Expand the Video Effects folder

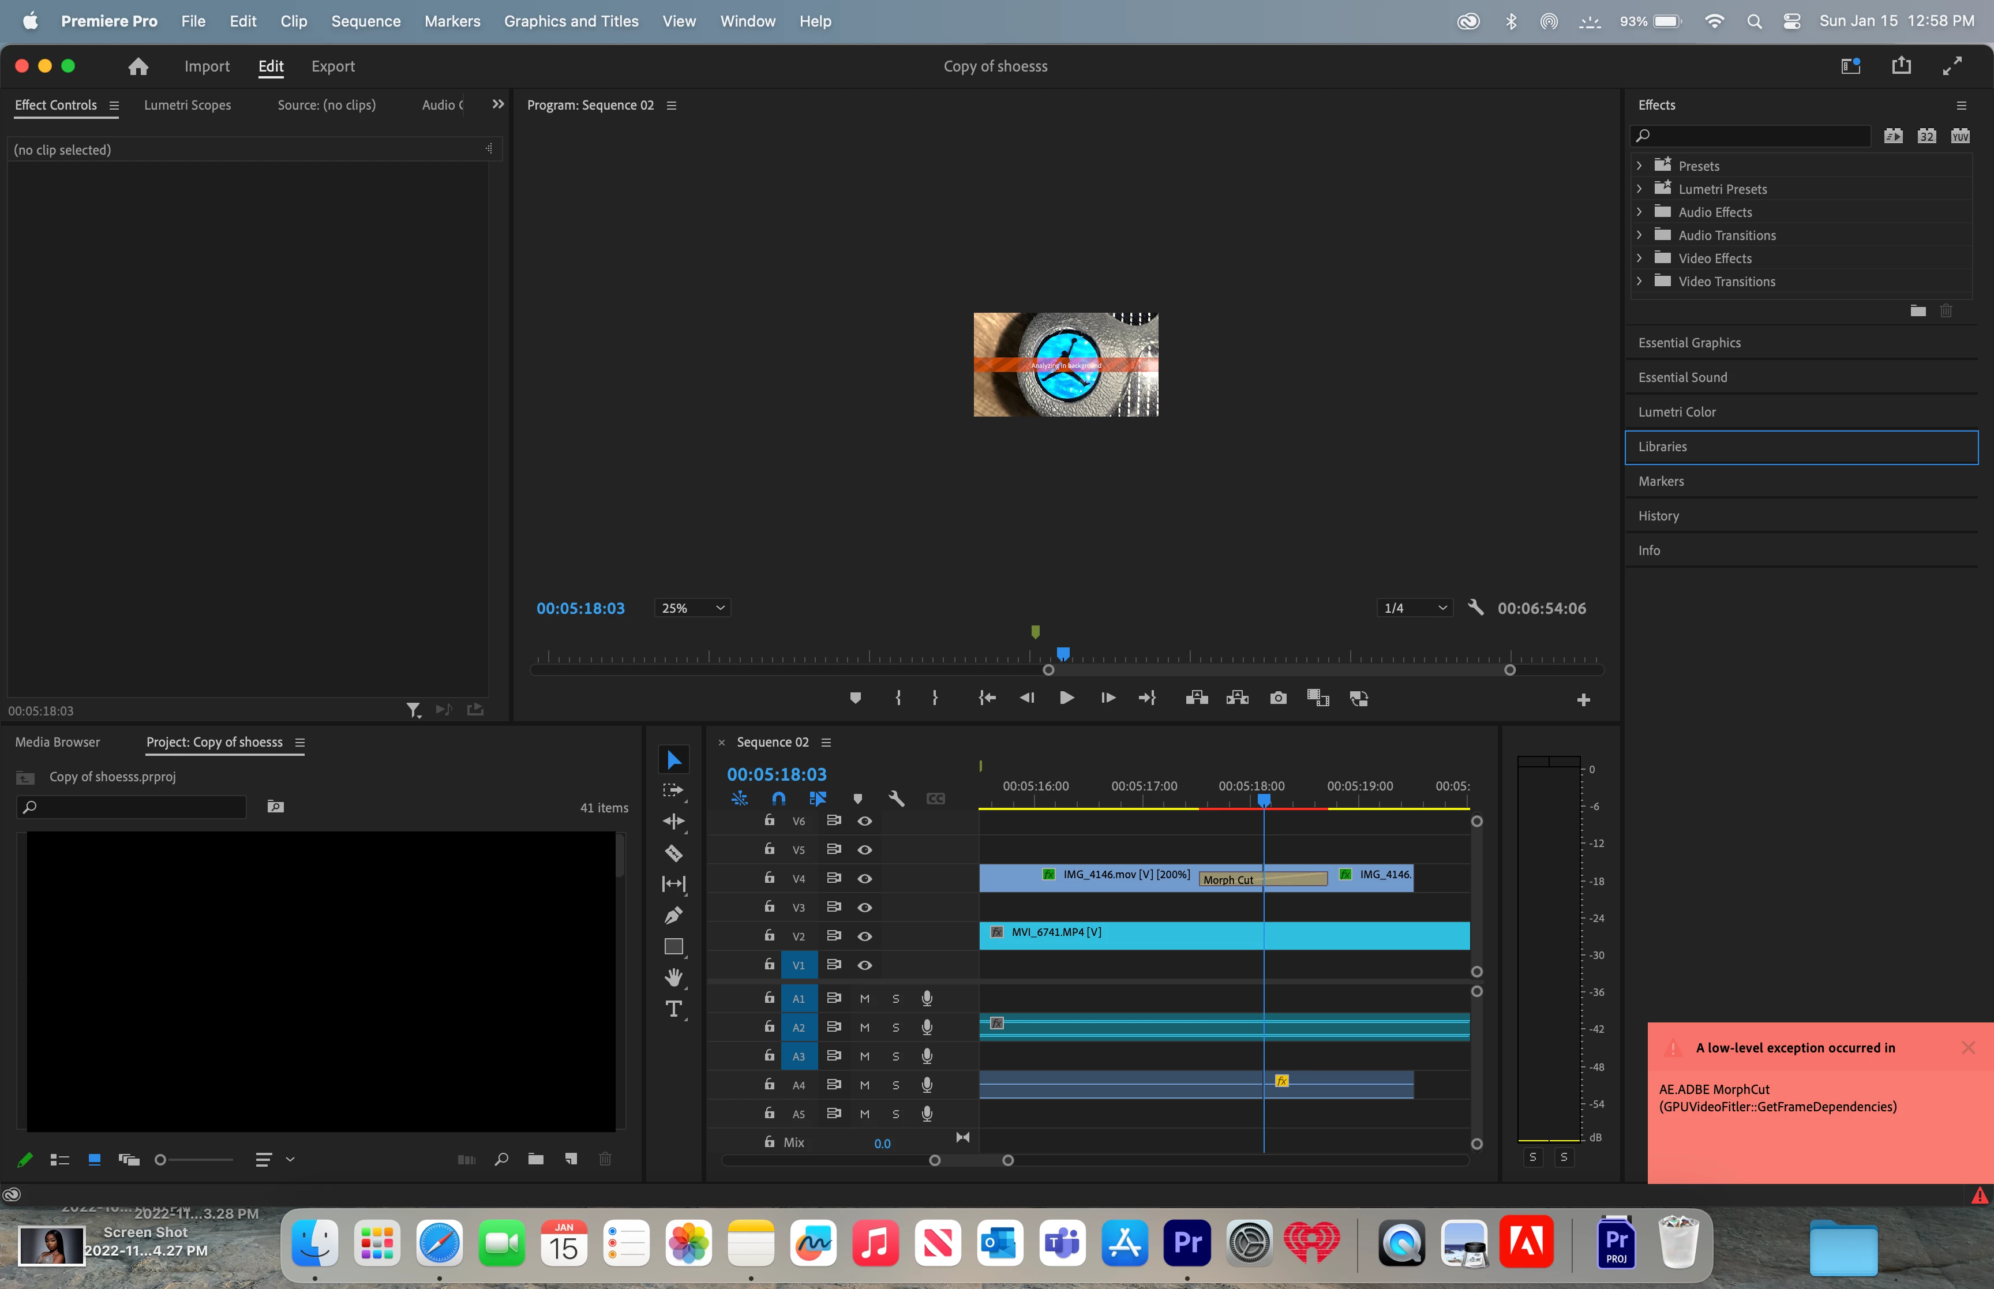pos(1639,258)
